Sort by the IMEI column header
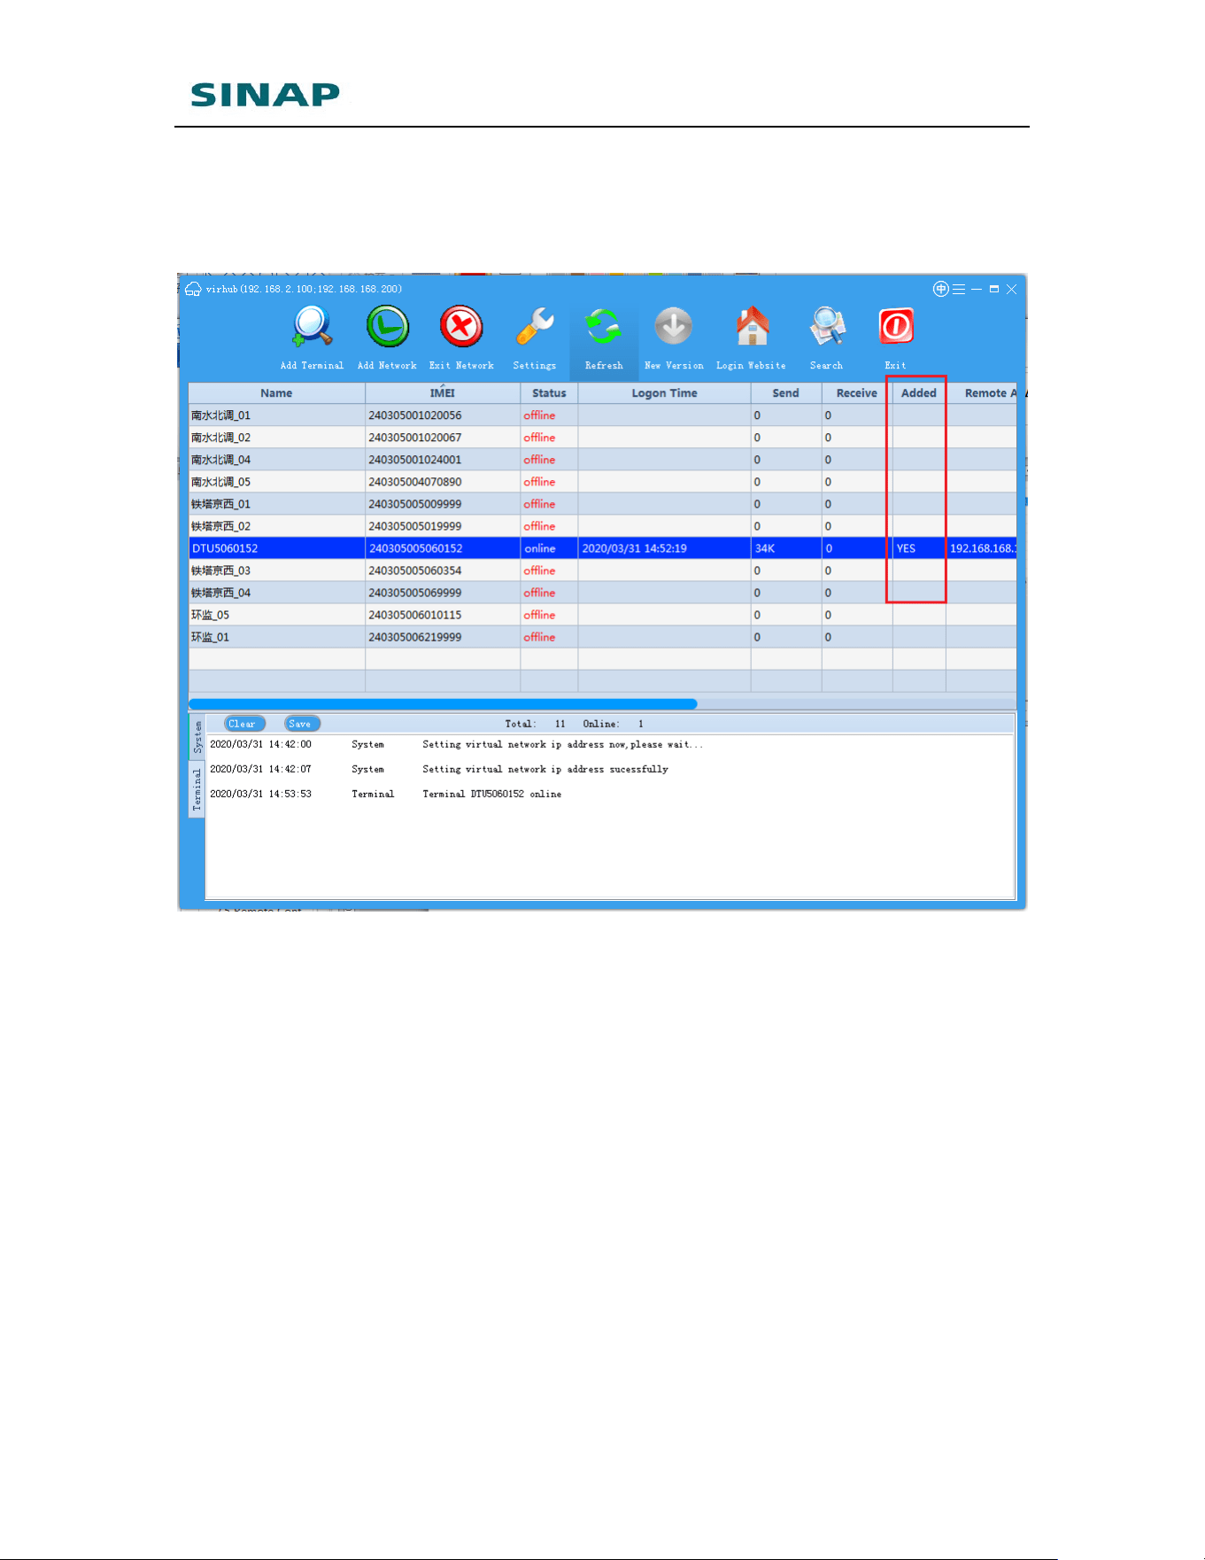Viewport: 1205px width, 1560px height. coord(443,393)
